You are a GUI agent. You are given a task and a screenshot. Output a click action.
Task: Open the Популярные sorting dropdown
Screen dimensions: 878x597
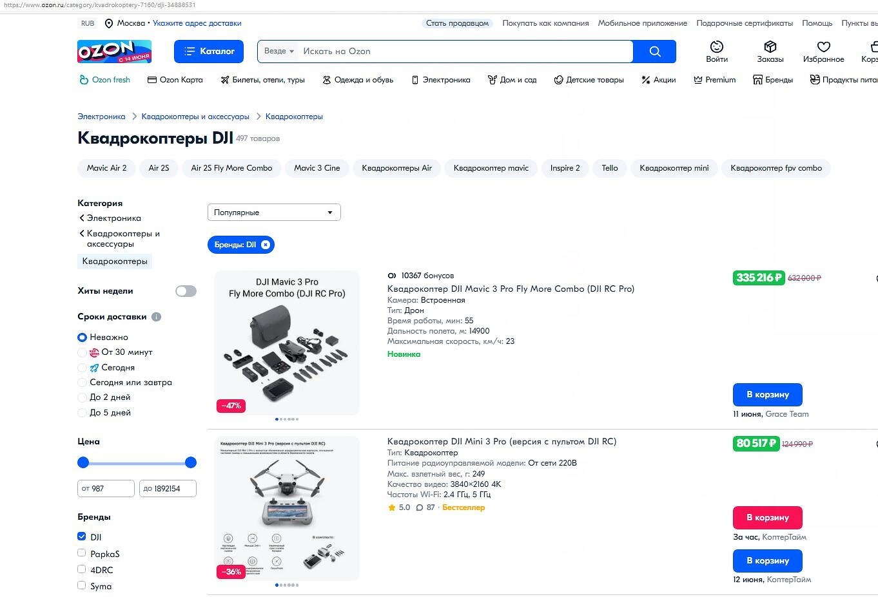pyautogui.click(x=274, y=213)
